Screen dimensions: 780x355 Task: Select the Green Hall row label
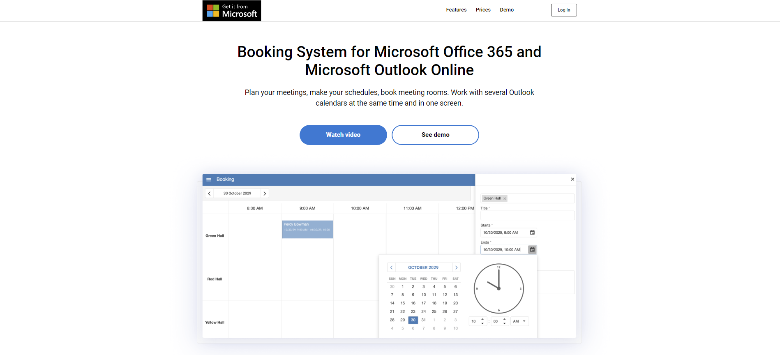[215, 236]
